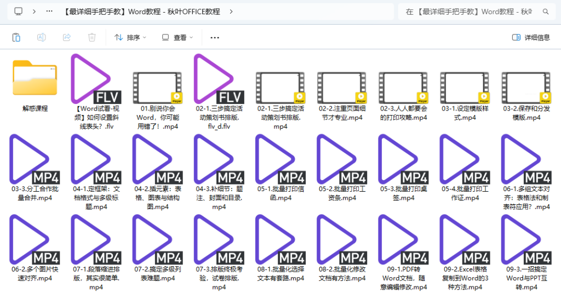Viewport: 561px width, 293px height.
Task: Select the 解惑课程 folder icon
Action: (35, 78)
